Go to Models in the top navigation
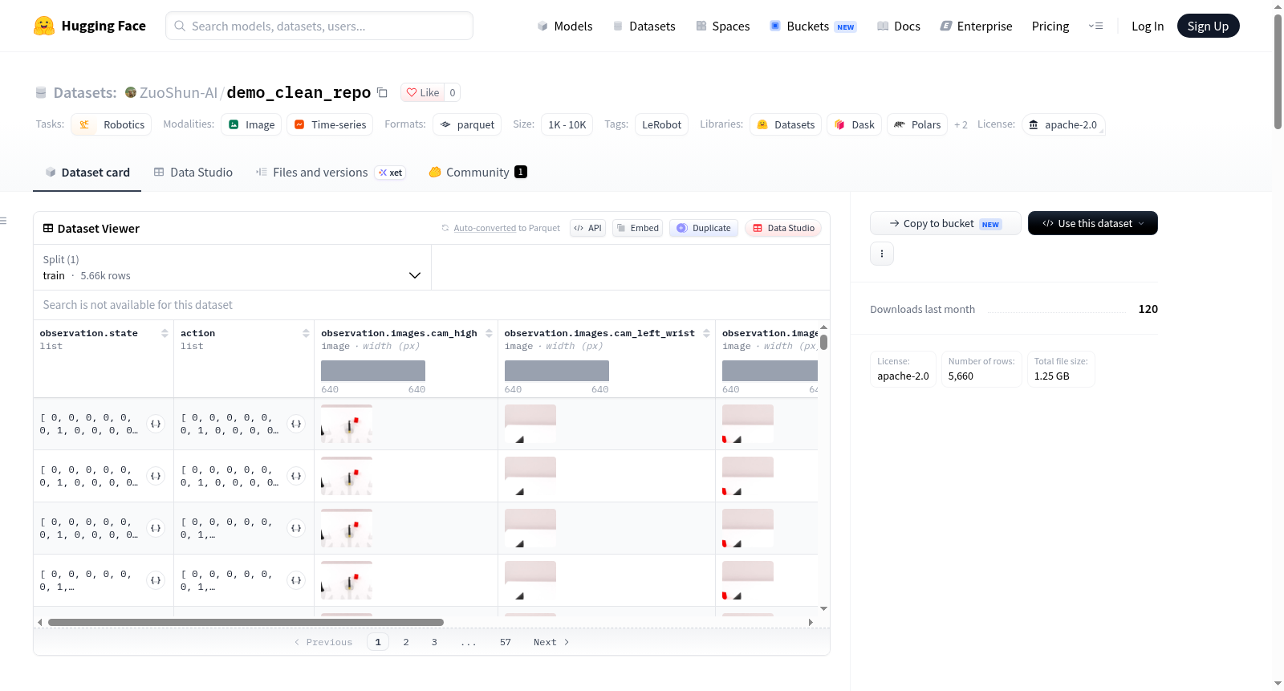 click(565, 26)
